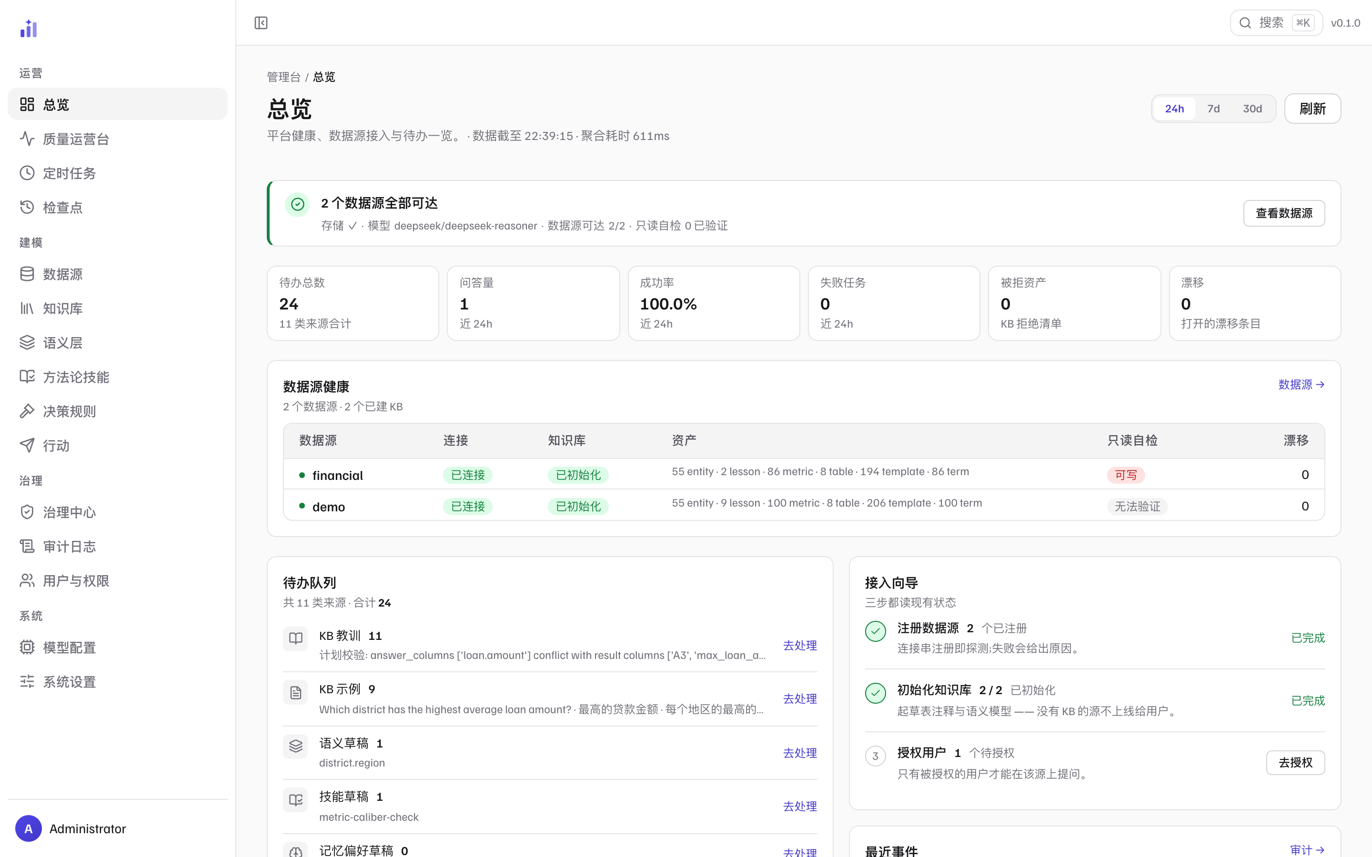
Task: Open 决策规则 in sidebar
Action: [117, 411]
